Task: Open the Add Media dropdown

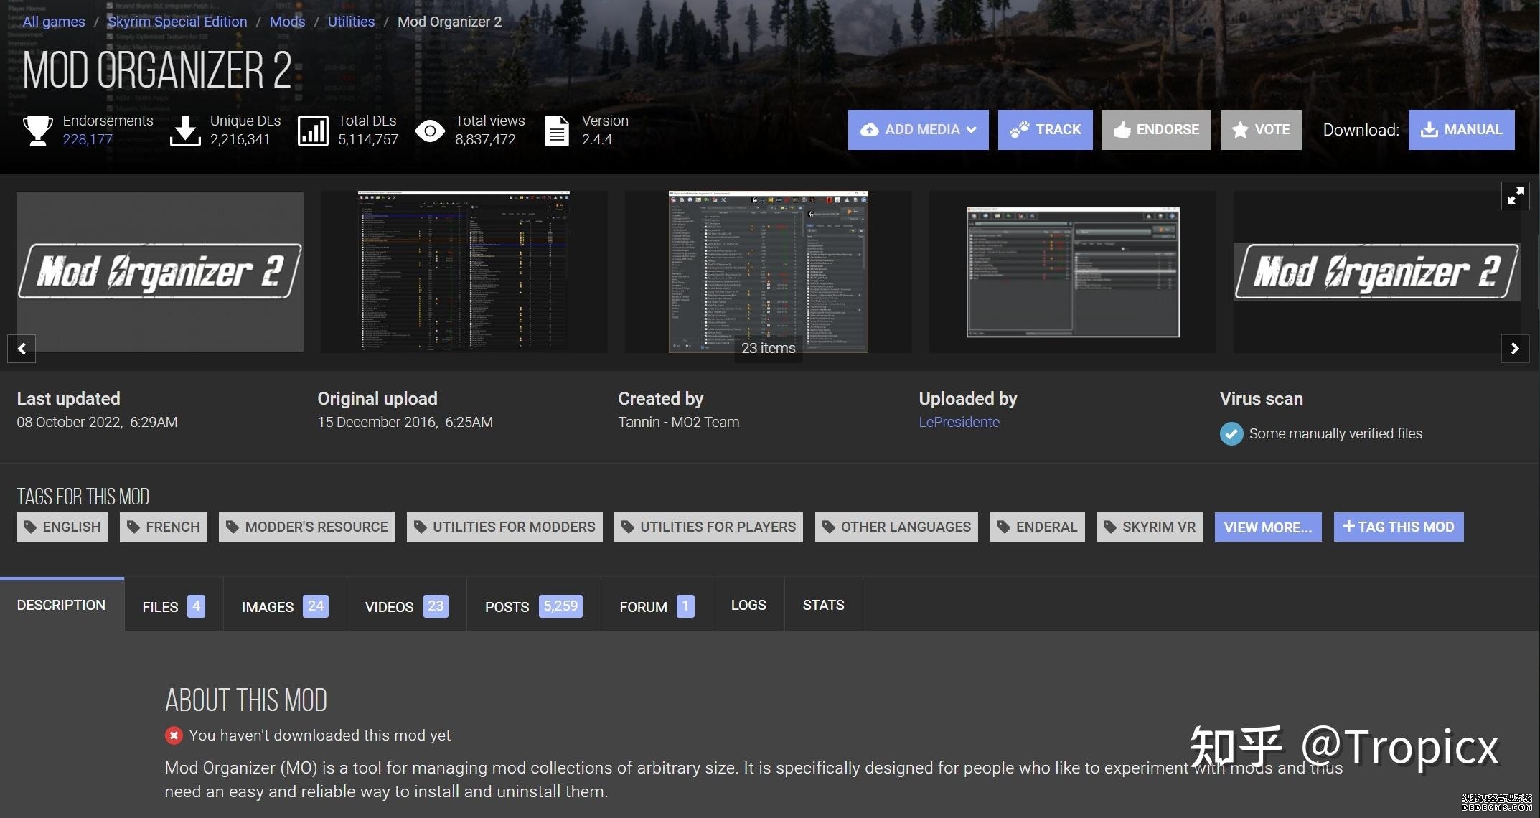Action: pyautogui.click(x=918, y=130)
